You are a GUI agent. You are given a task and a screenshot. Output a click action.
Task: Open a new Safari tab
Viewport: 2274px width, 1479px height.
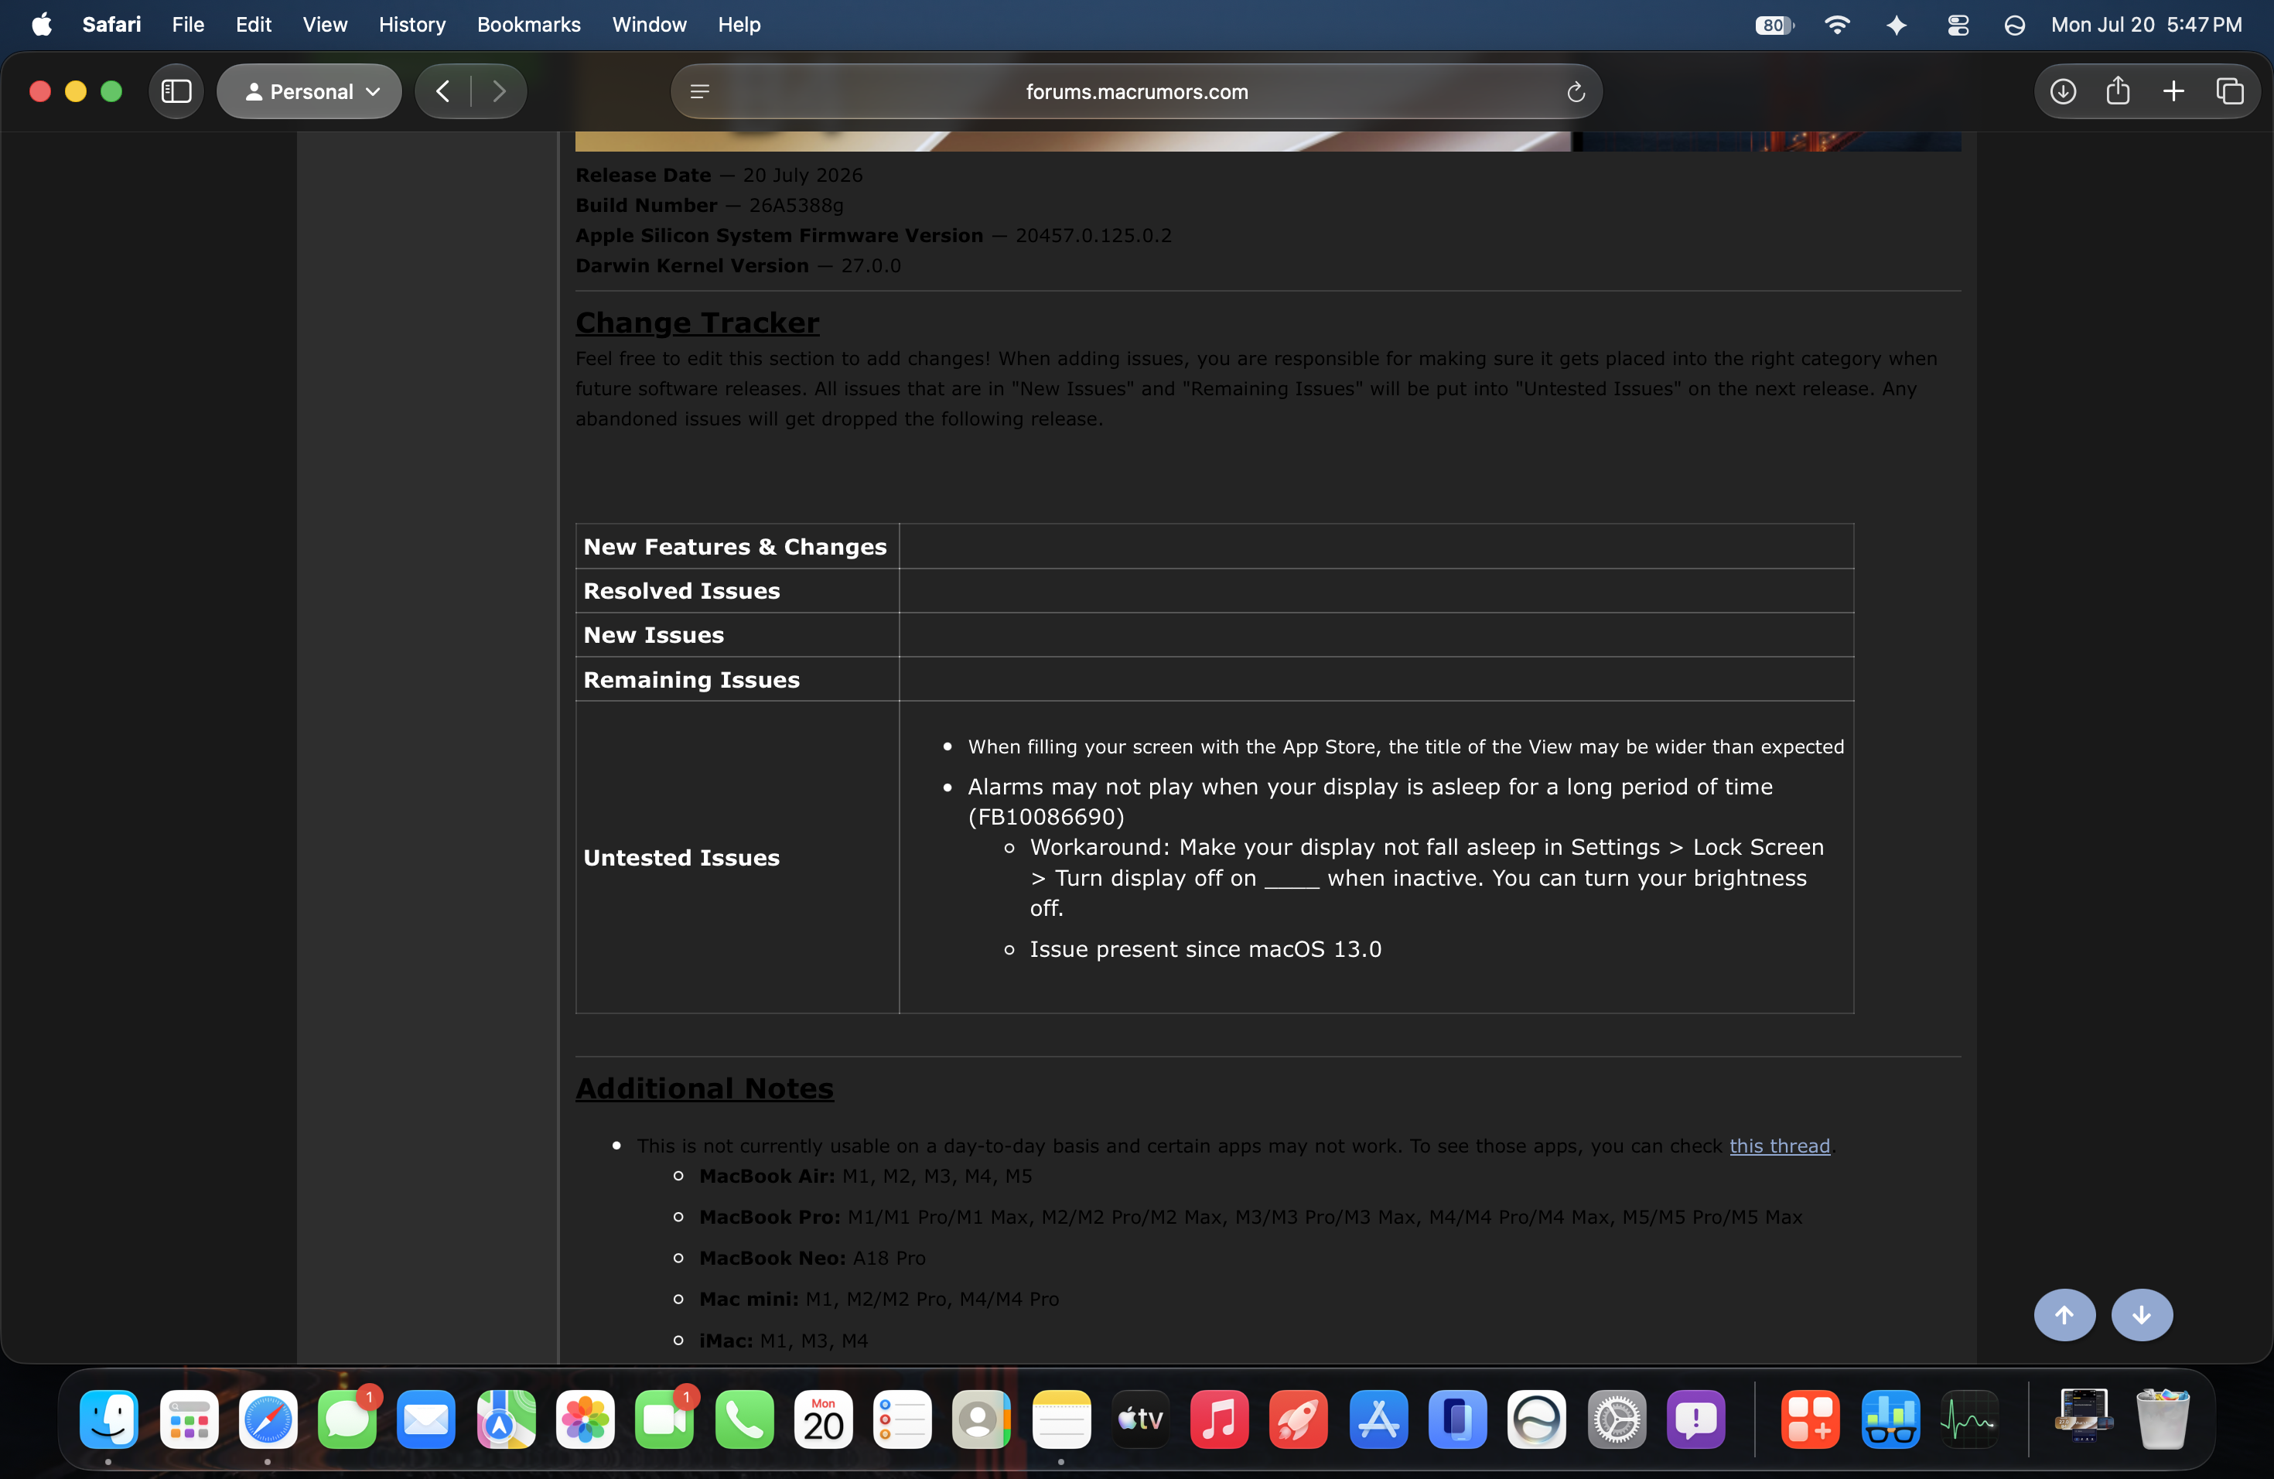[x=2173, y=92]
